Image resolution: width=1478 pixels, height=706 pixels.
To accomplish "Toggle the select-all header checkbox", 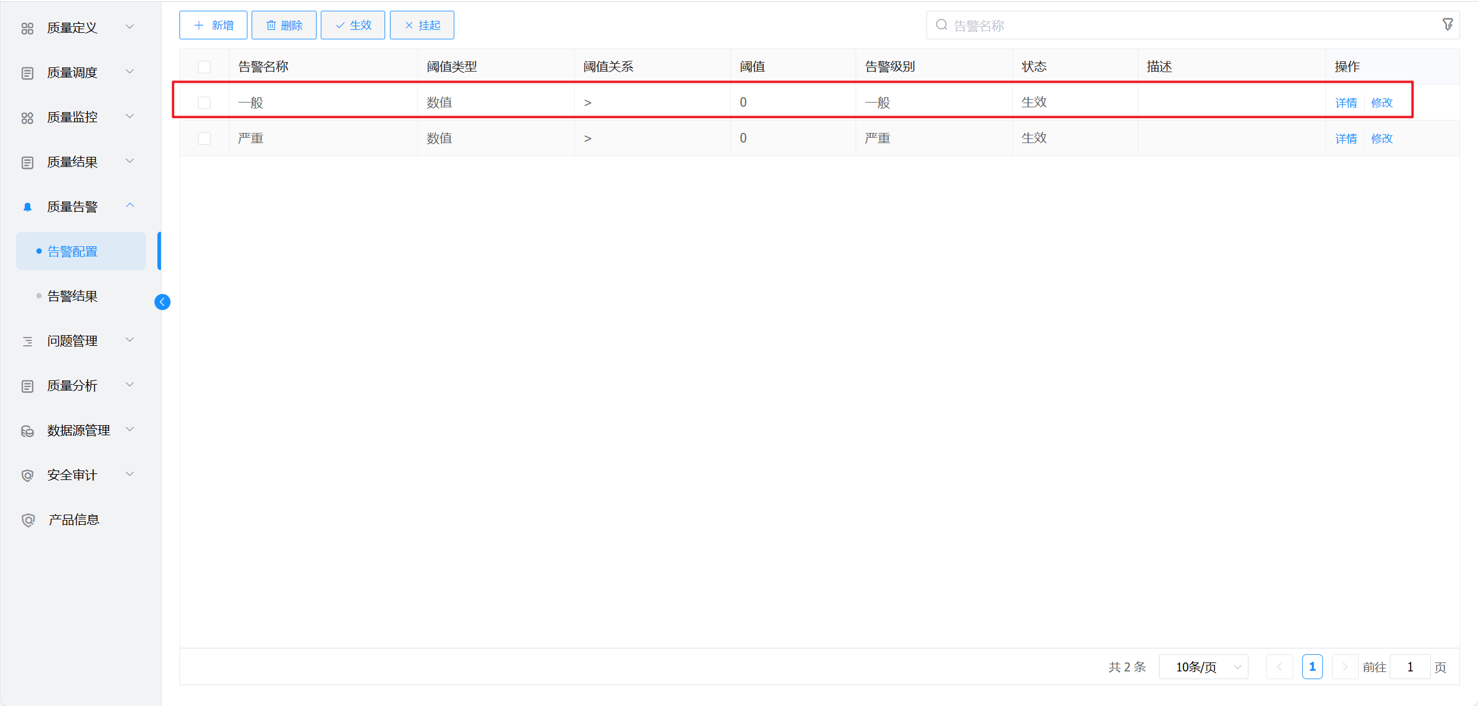I will tap(204, 67).
